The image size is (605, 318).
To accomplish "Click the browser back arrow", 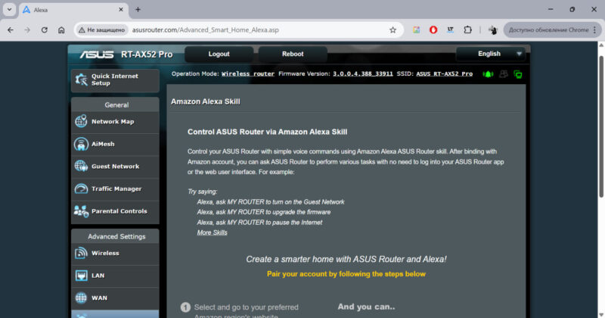I will pos(11,30).
